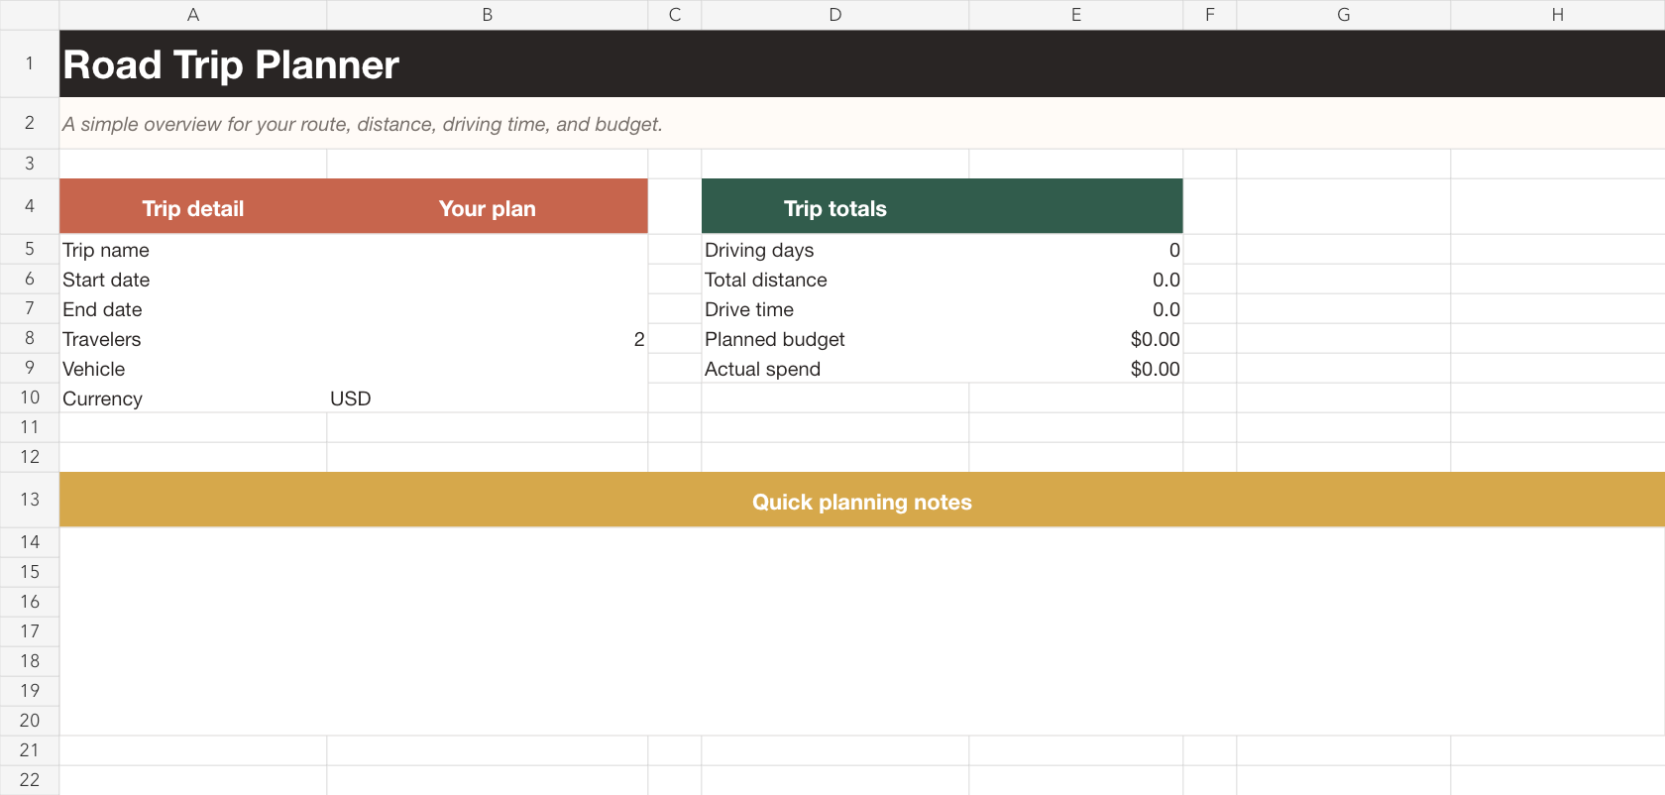Select row 2 header
Image resolution: width=1665 pixels, height=795 pixels.
pos(30,123)
